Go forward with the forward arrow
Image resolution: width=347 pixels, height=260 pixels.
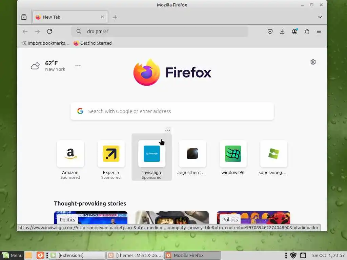(37, 31)
